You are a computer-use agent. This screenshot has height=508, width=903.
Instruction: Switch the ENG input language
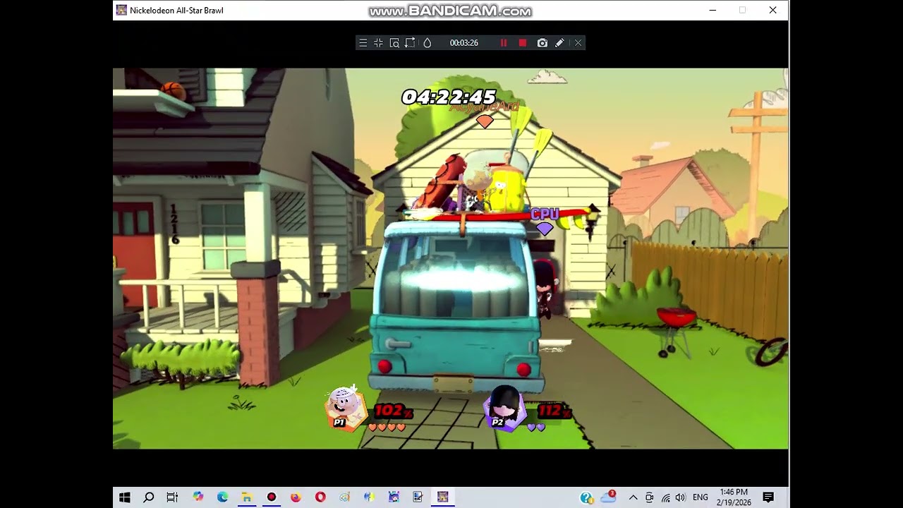[x=700, y=497]
